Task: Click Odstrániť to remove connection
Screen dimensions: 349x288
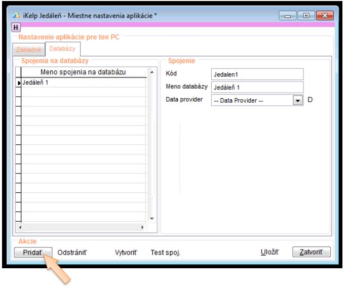Action: [x=72, y=252]
